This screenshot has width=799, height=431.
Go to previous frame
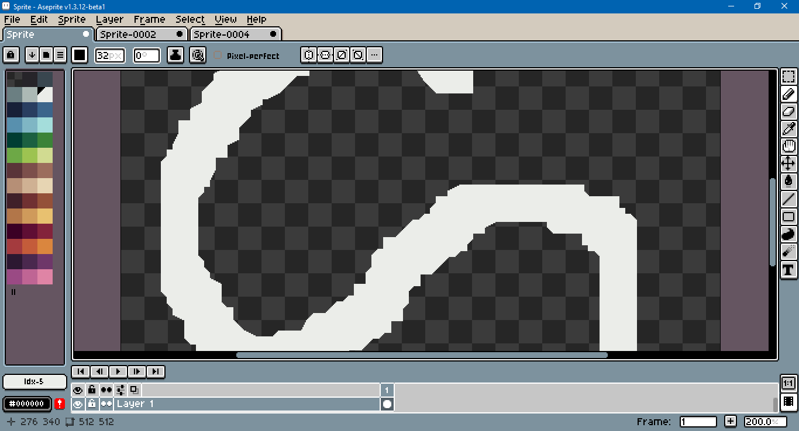tap(99, 371)
